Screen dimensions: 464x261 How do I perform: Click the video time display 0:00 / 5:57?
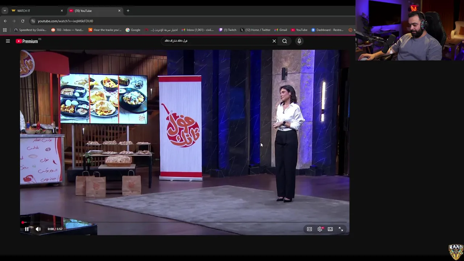click(55, 229)
